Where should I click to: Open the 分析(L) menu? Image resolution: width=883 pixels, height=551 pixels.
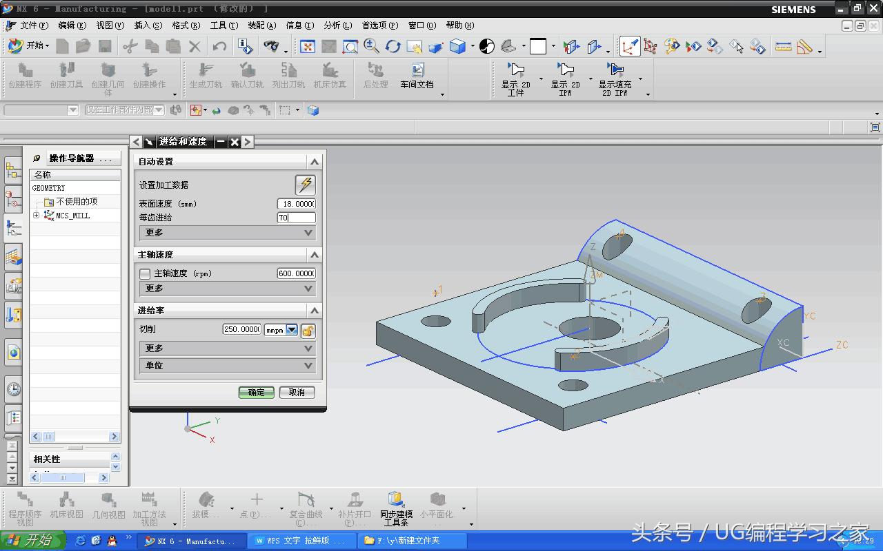click(337, 25)
